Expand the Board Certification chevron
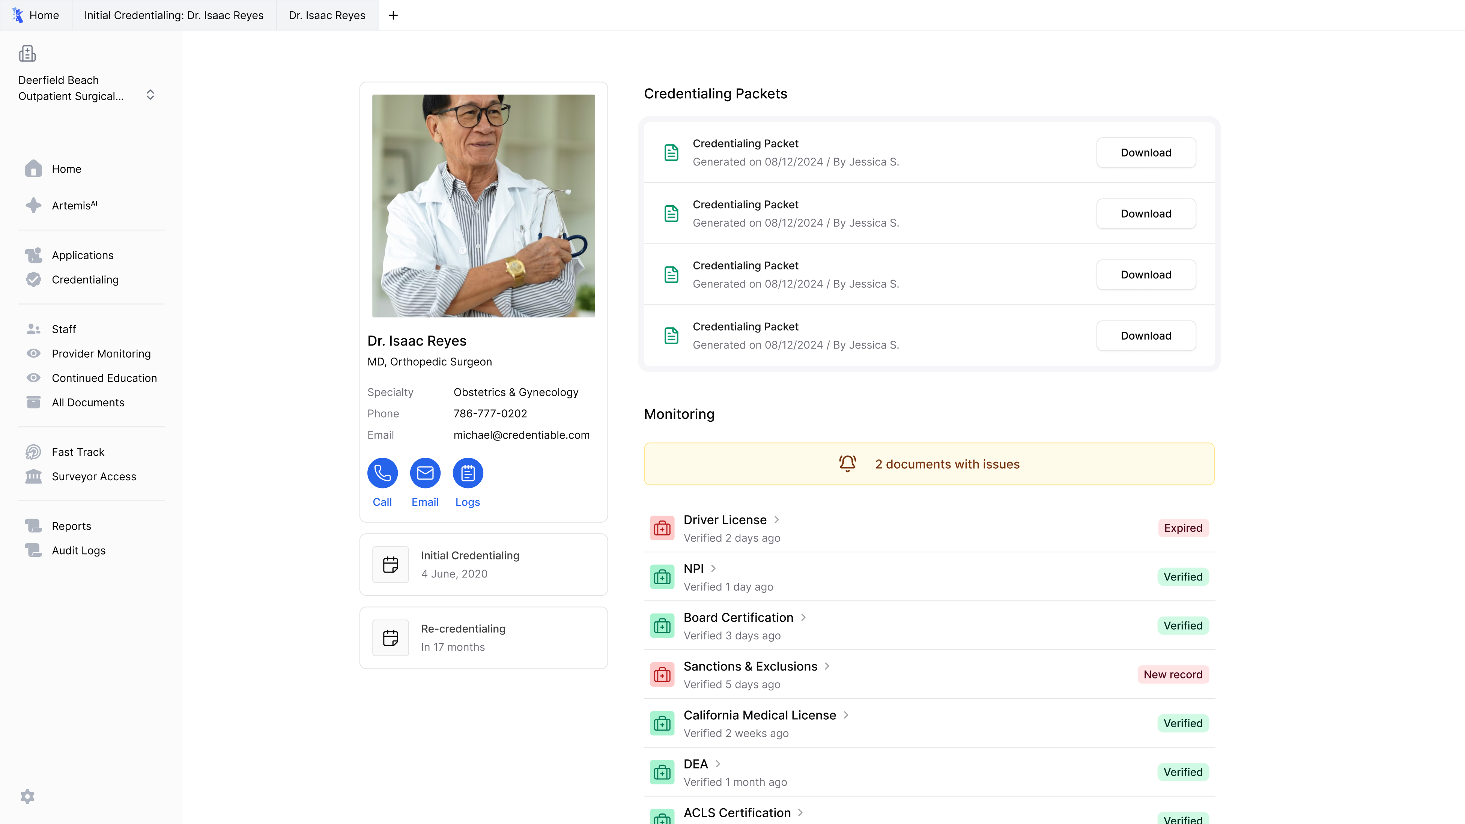This screenshot has height=824, width=1465. pos(803,617)
